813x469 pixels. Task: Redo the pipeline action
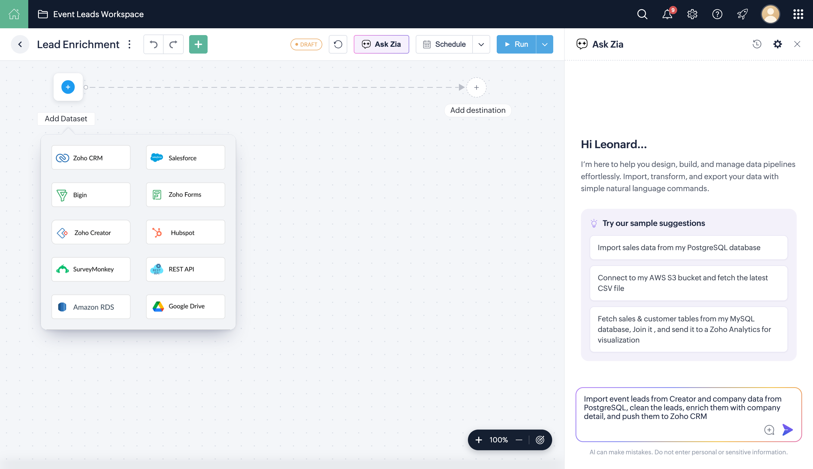coord(173,44)
